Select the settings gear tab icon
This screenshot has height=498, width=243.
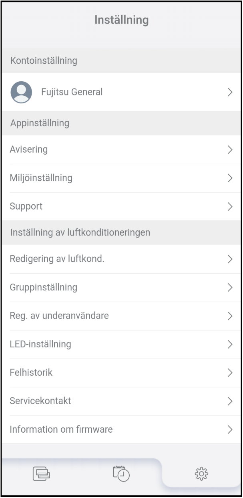point(201,474)
